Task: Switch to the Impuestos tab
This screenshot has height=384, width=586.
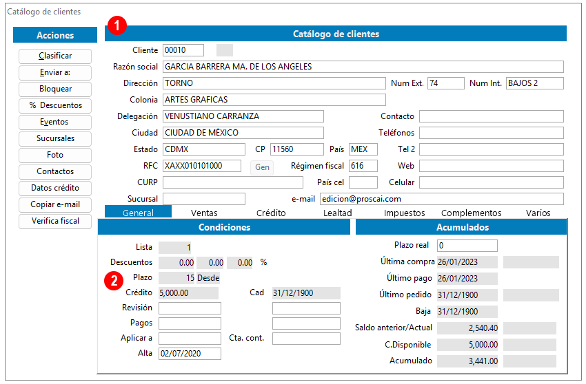Action: (405, 213)
